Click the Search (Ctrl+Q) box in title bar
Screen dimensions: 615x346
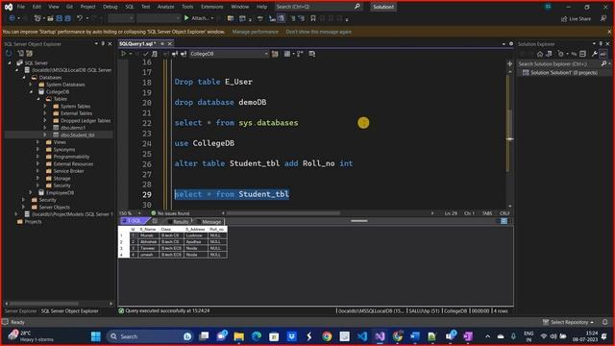[318, 7]
